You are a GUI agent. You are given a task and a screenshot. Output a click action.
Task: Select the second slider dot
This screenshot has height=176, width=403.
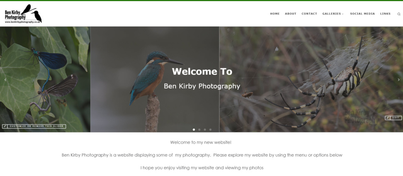(199, 130)
